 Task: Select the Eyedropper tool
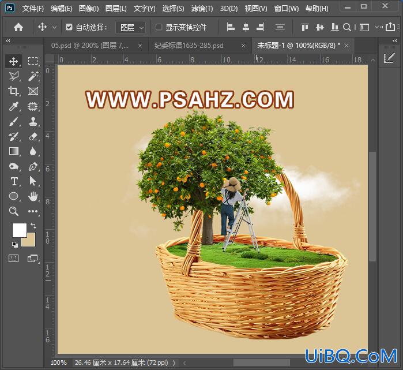[13, 106]
